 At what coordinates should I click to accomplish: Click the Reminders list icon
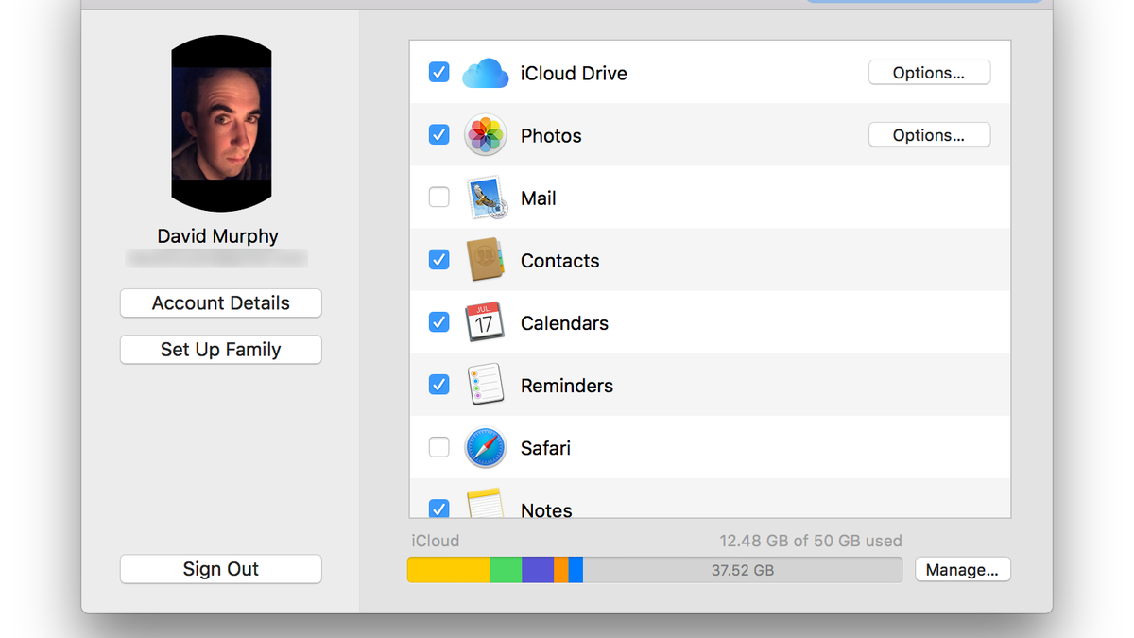[486, 385]
